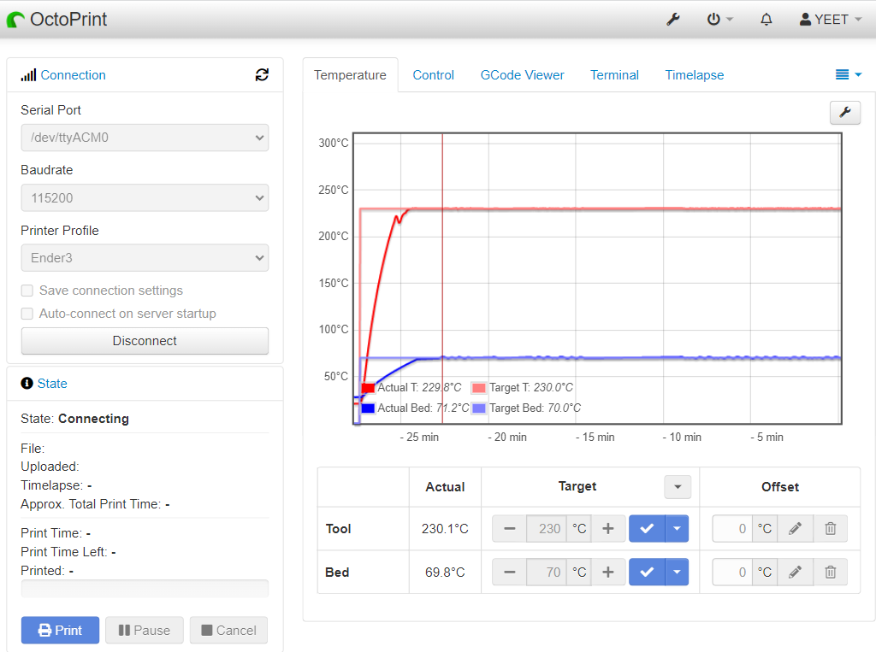Image resolution: width=876 pixels, height=652 pixels.
Task: Edit the Tool offset pencil icon
Action: 796,529
